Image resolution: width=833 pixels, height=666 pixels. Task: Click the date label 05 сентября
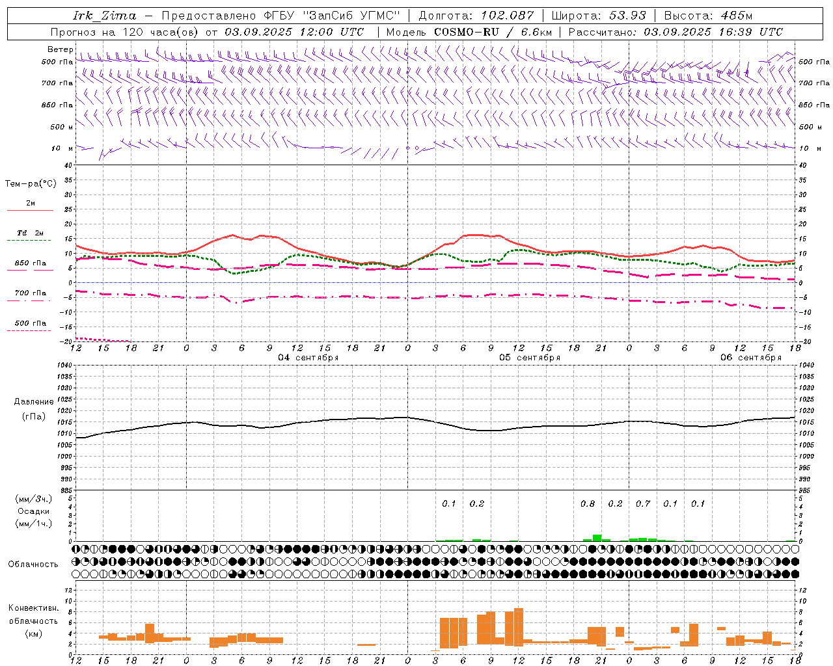click(530, 358)
